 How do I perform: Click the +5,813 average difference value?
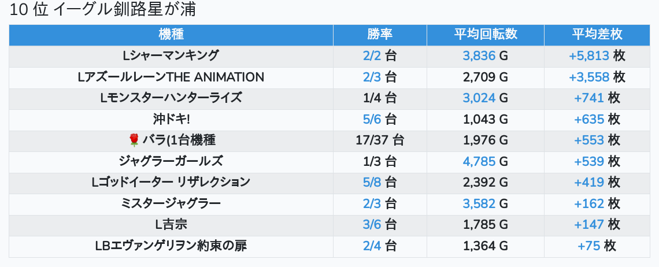click(588, 56)
